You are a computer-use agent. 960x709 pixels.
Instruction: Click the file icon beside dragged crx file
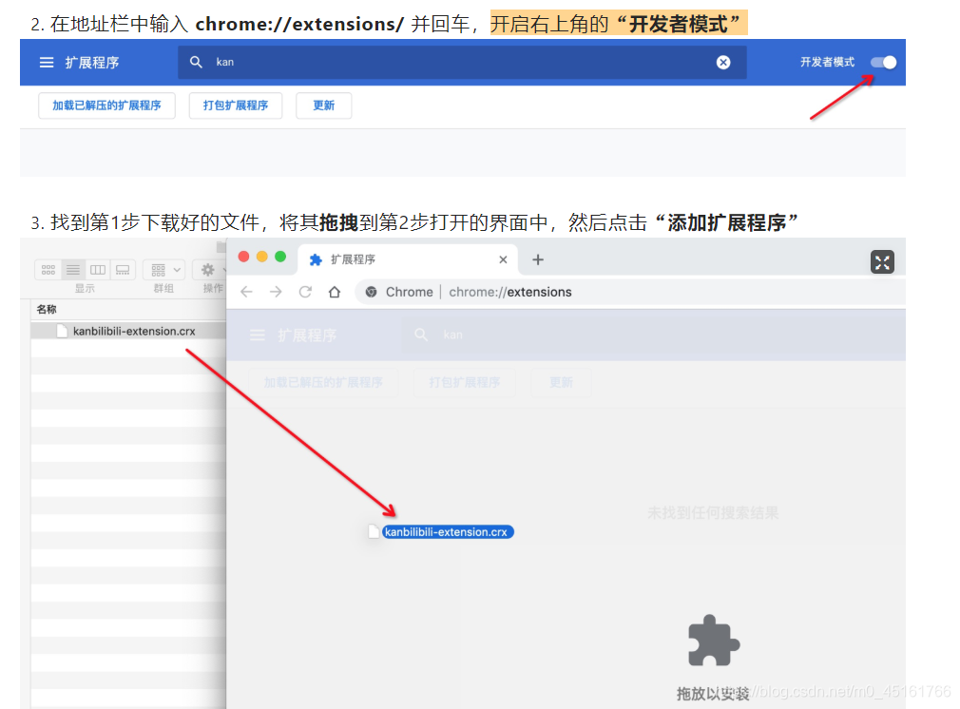coord(374,531)
